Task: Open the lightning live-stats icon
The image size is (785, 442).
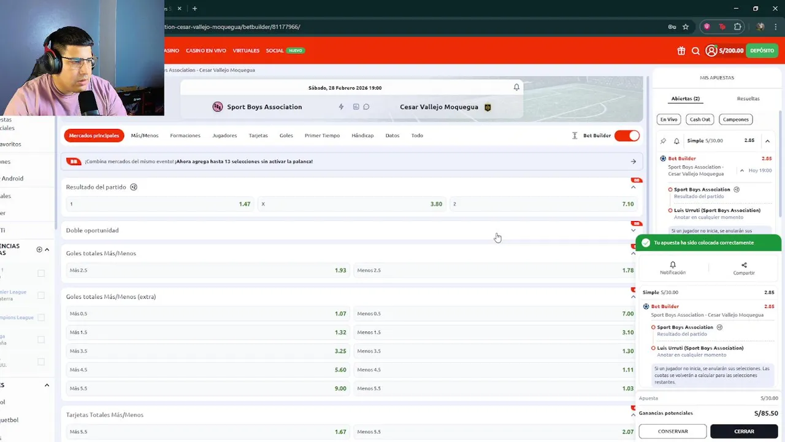Action: [x=342, y=107]
